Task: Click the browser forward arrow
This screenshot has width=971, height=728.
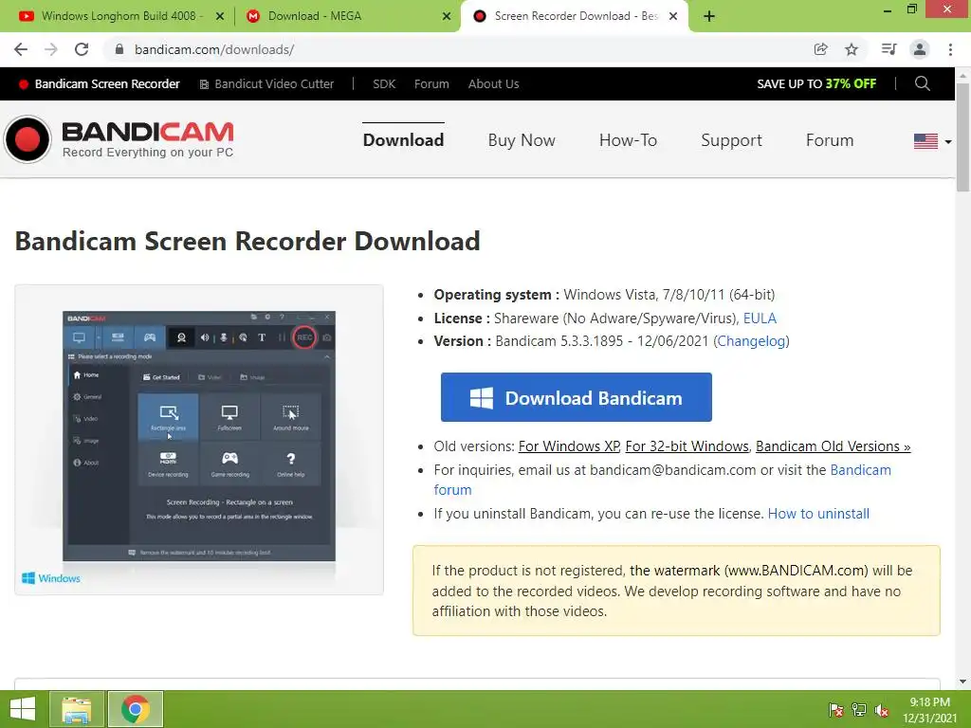Action: [51, 49]
